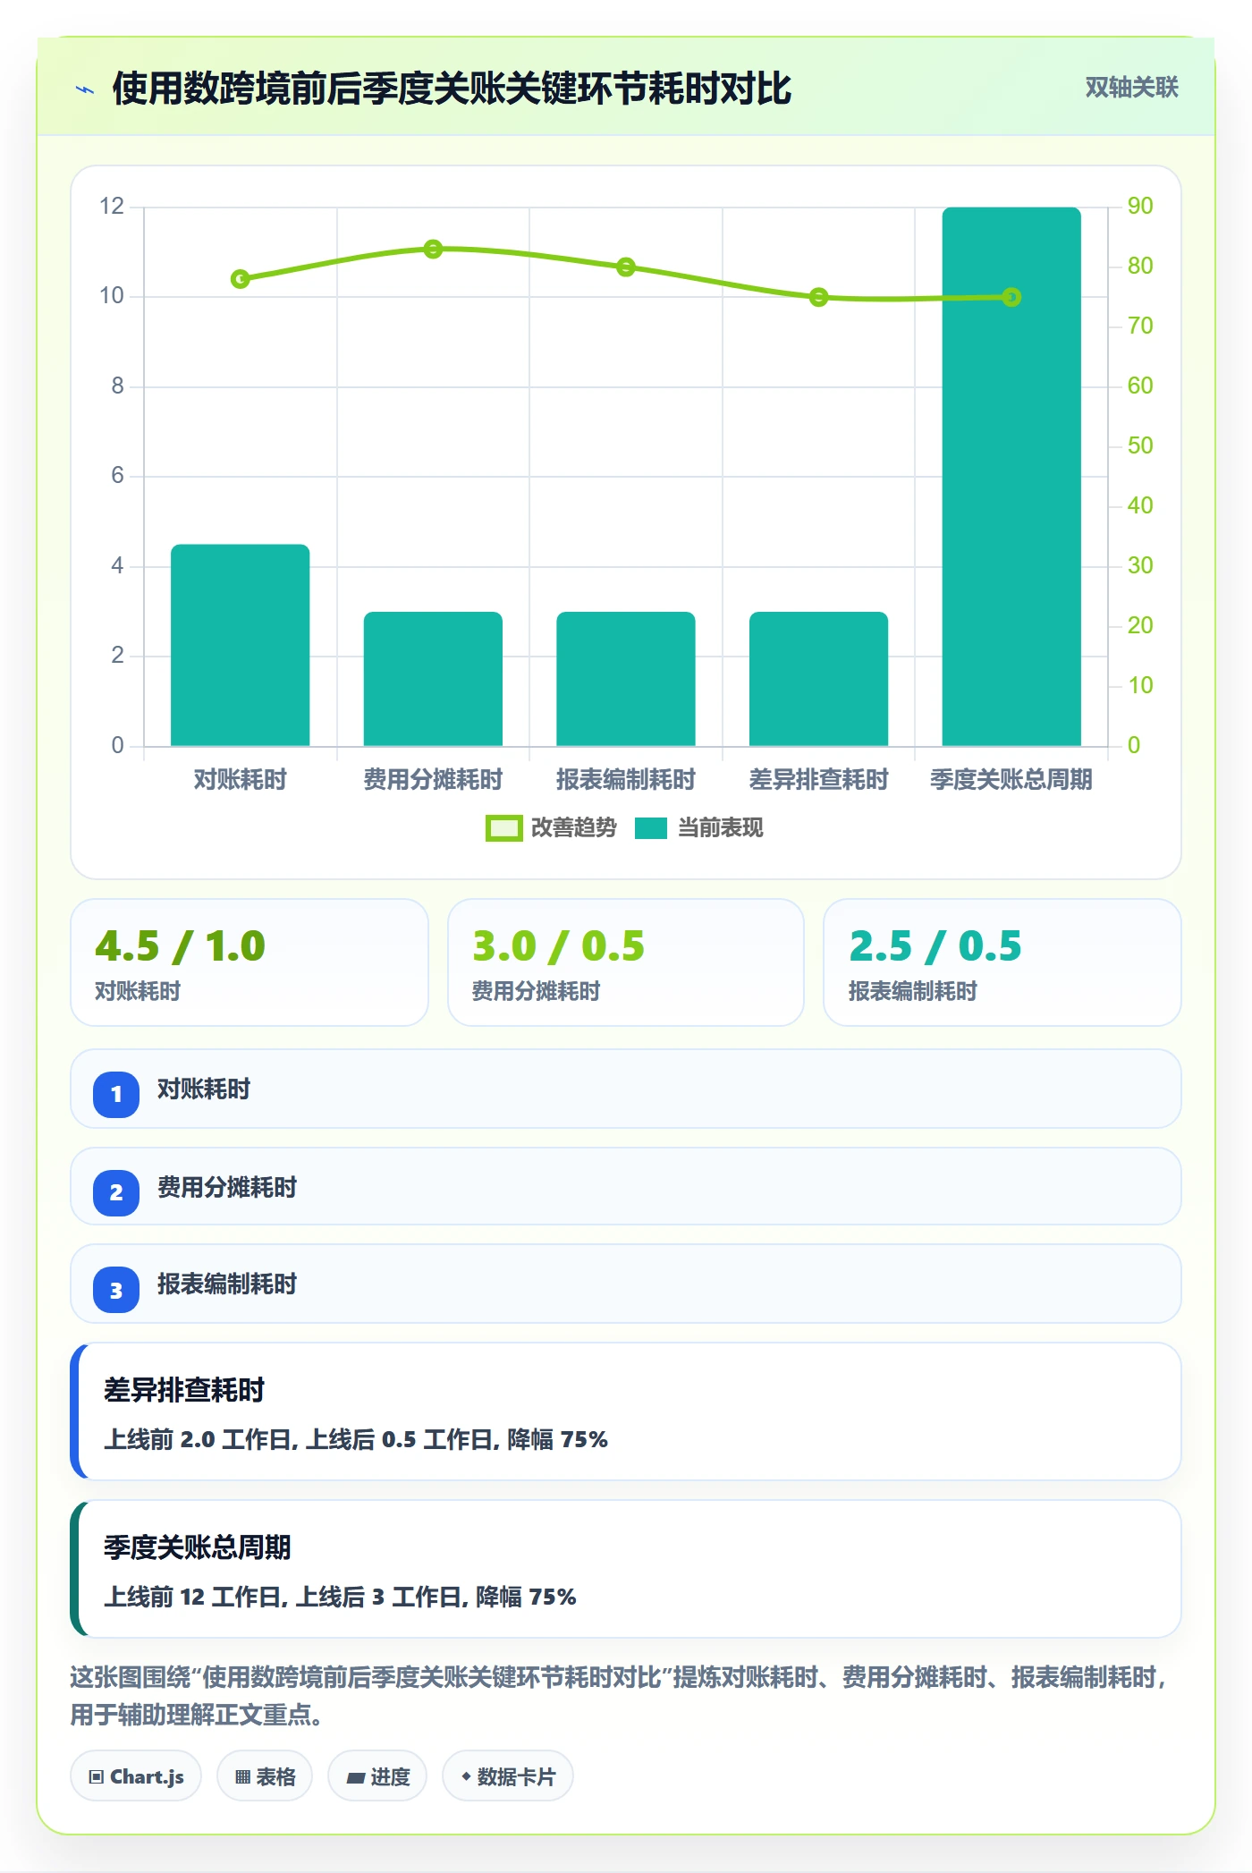Click the 费用分摊耗时 x-axis label under the chart
1252x1873 pixels.
pyautogui.click(x=433, y=780)
